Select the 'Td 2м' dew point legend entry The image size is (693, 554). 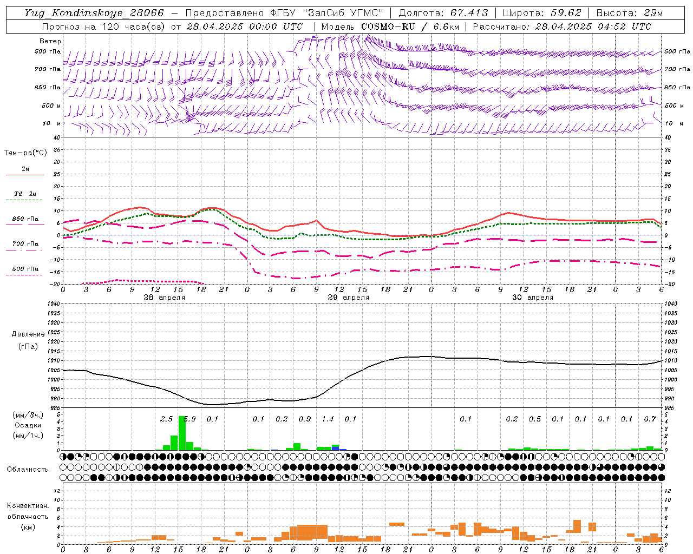click(25, 194)
